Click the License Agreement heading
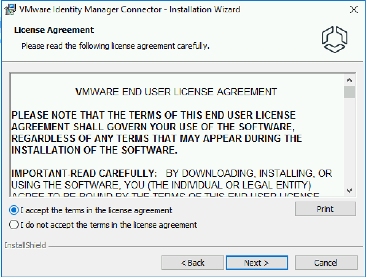 [x=54, y=30]
